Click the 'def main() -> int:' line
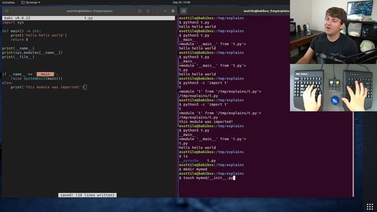This screenshot has width=377, height=212. click(x=22, y=31)
